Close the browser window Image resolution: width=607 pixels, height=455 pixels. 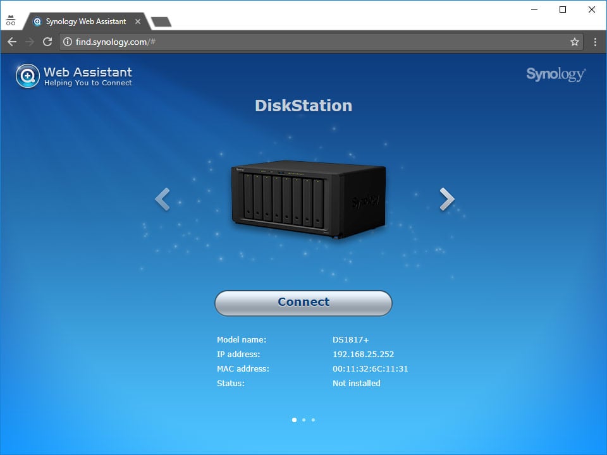592,9
